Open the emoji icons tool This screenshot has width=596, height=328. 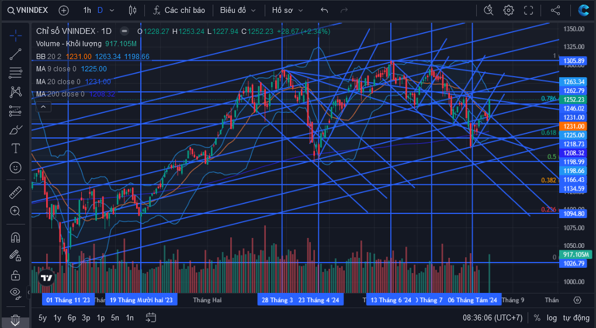tap(16, 167)
